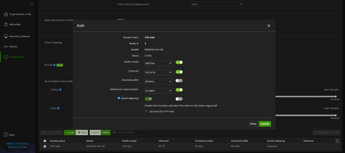Open column settings icon in table header
This screenshot has height=153, width=345.
pyautogui.click(x=337, y=141)
